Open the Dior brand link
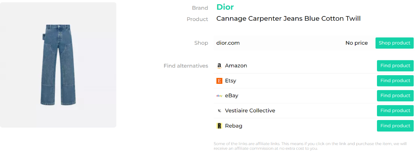This screenshot has width=415, height=159. pyautogui.click(x=225, y=7)
